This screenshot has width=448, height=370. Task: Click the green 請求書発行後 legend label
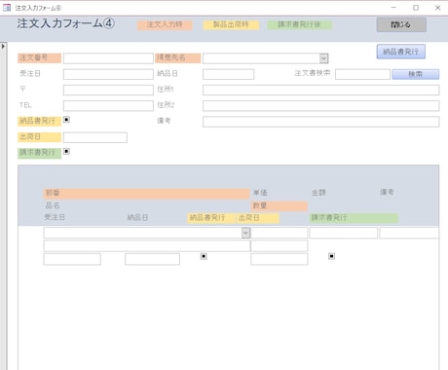click(299, 25)
